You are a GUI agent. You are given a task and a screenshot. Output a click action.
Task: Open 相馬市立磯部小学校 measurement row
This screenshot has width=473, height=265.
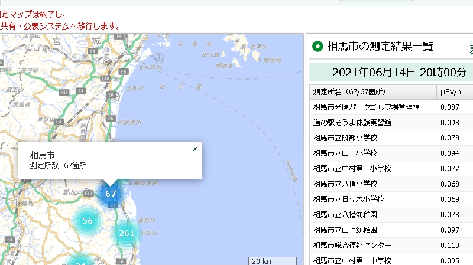pyautogui.click(x=354, y=138)
